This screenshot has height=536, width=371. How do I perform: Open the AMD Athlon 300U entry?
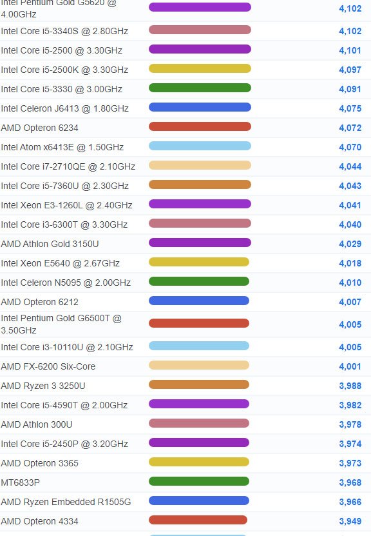37,424
